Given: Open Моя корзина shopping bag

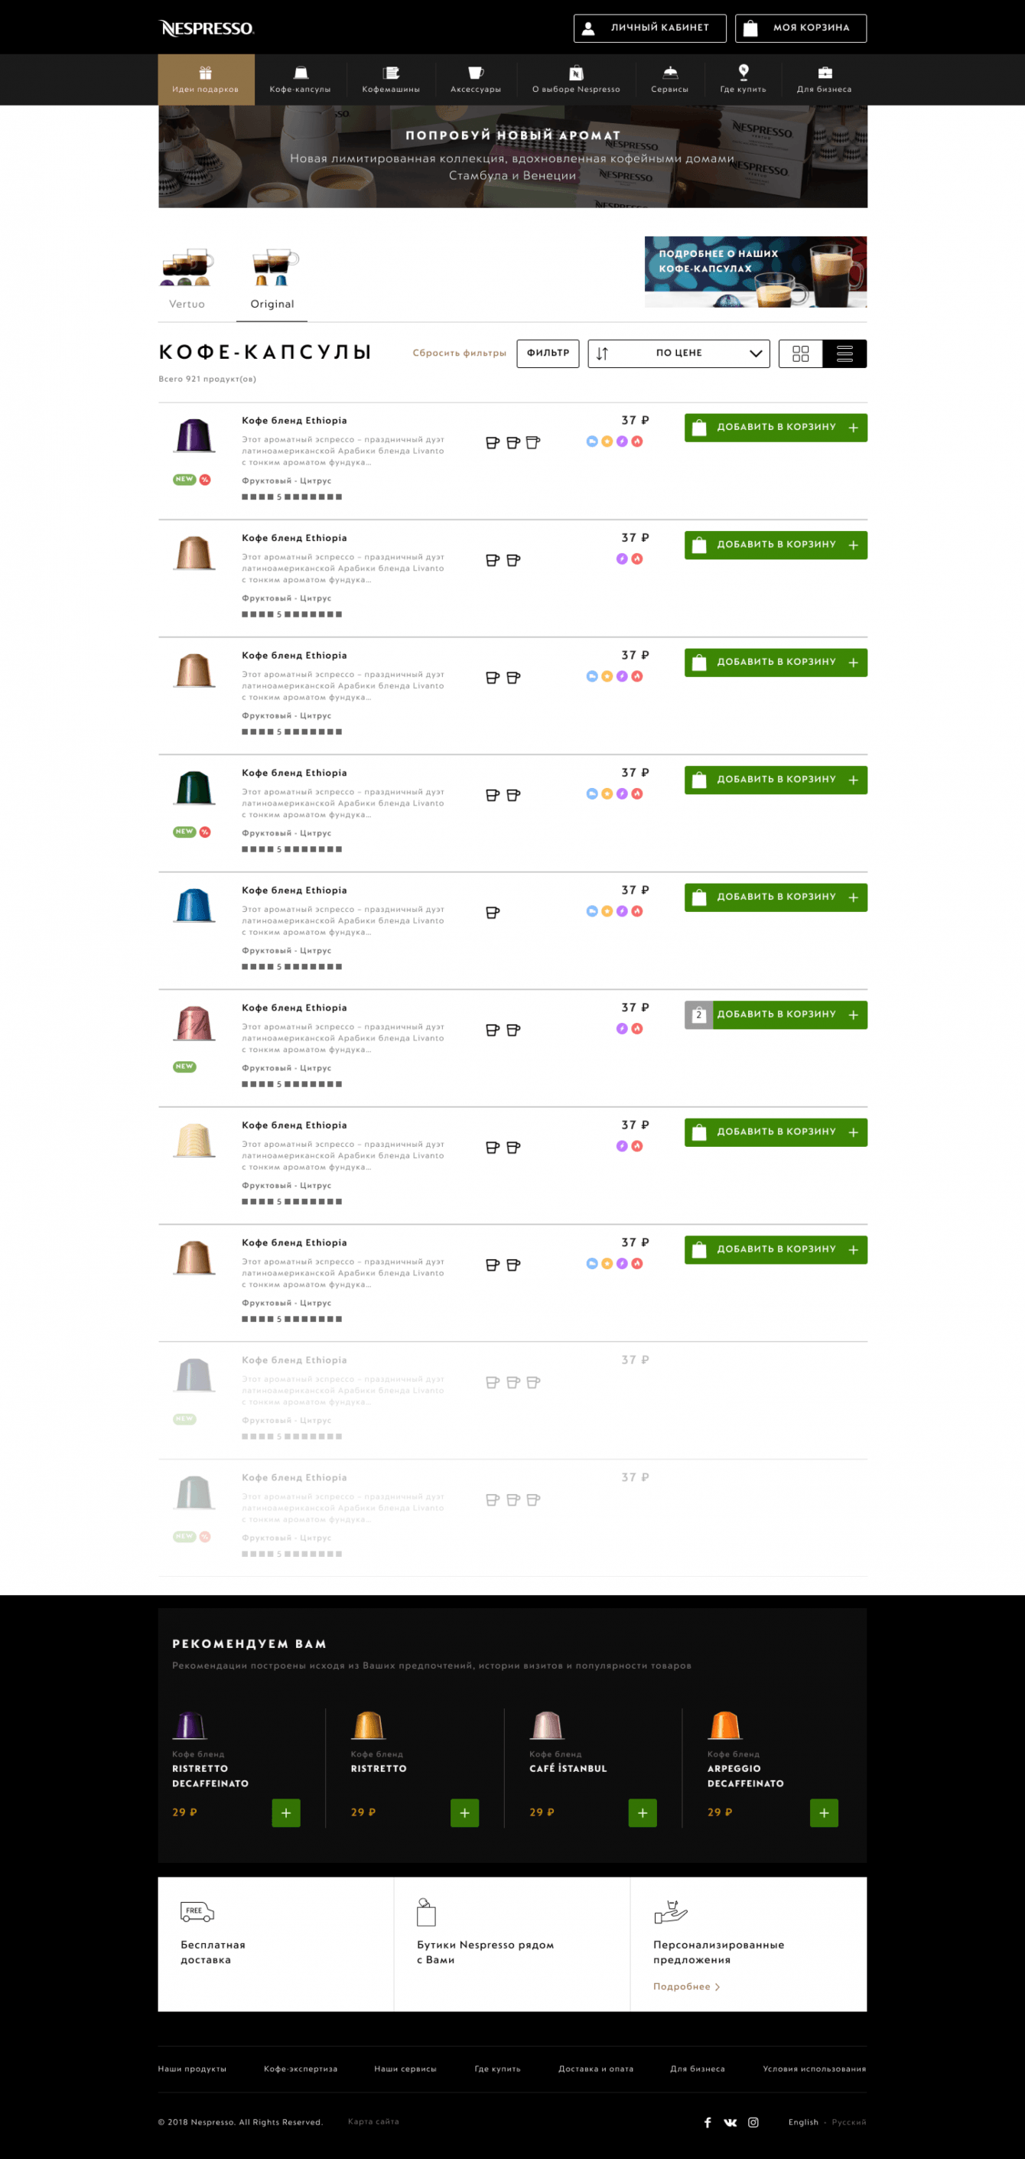Looking at the screenshot, I should [x=800, y=28].
